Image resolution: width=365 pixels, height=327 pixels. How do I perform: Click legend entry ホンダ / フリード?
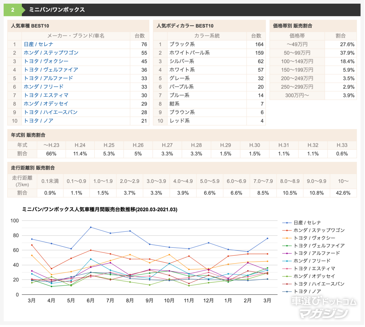point(306,261)
